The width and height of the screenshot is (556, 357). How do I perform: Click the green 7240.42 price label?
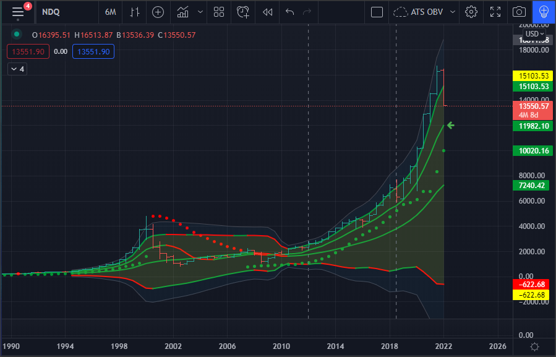coord(531,185)
